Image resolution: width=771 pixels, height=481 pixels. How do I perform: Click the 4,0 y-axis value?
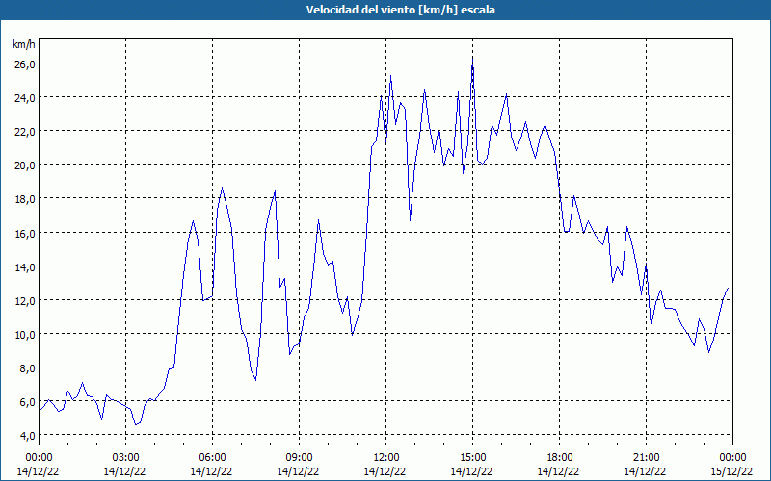tap(27, 436)
